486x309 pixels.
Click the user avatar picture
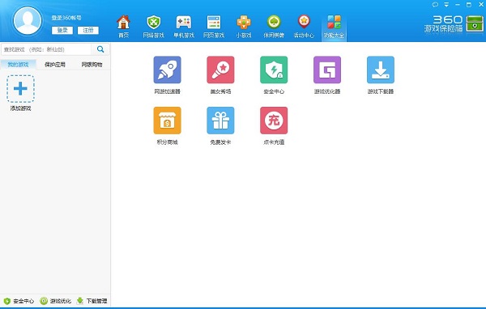(x=28, y=20)
